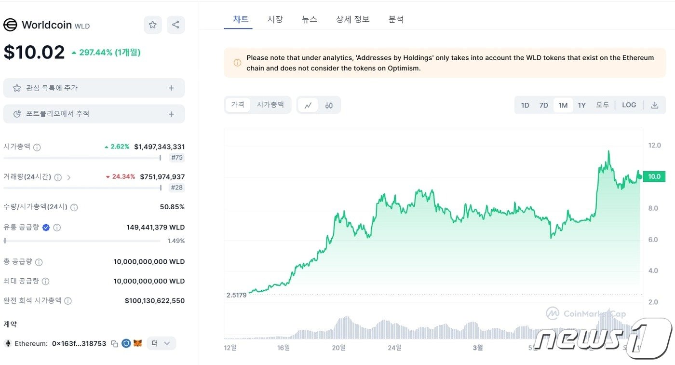Click the verified badge beside 유통 공급량
This screenshot has width=675, height=365.
[x=46, y=228]
